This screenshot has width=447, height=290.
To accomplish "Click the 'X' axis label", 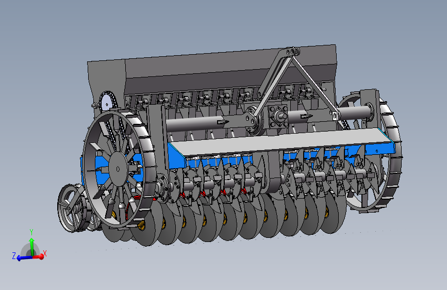I will click(x=45, y=253).
